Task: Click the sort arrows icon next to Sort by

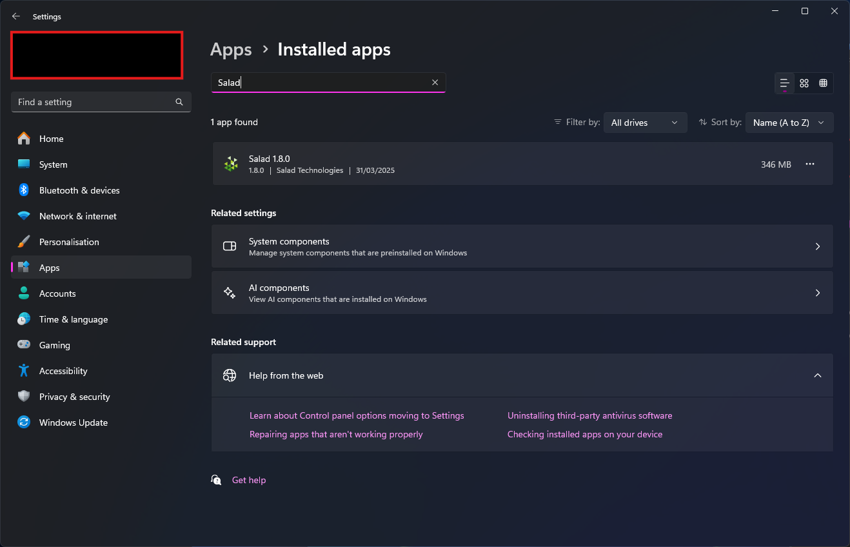Action: pyautogui.click(x=703, y=122)
